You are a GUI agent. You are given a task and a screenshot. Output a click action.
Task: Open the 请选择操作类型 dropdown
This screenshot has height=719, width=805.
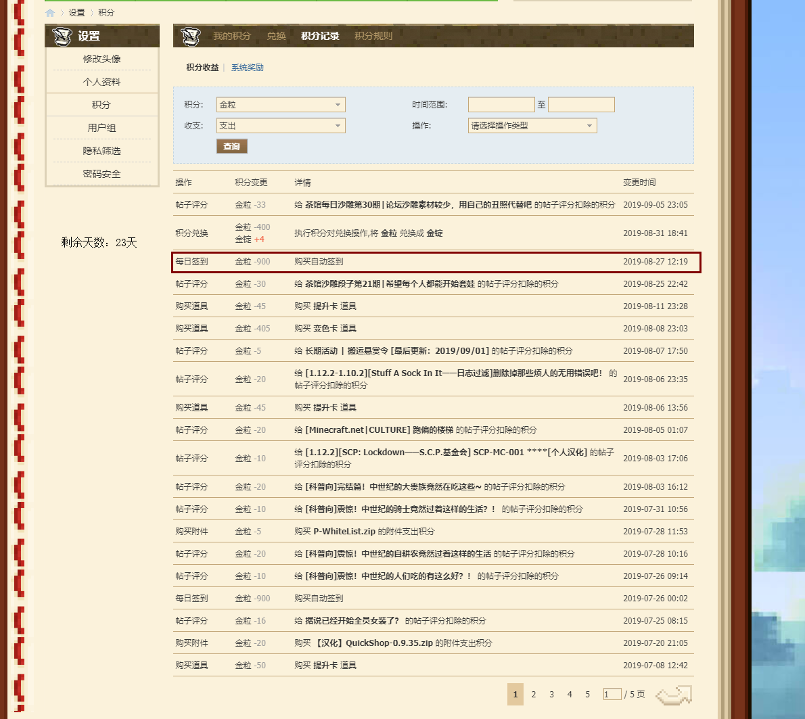click(532, 126)
